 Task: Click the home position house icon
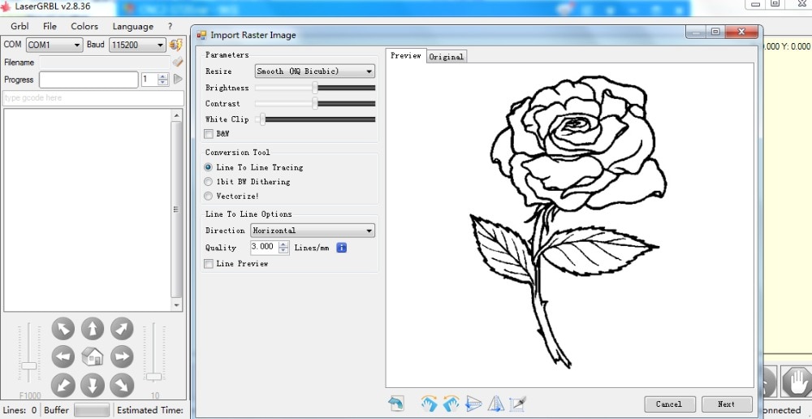pyautogui.click(x=93, y=356)
